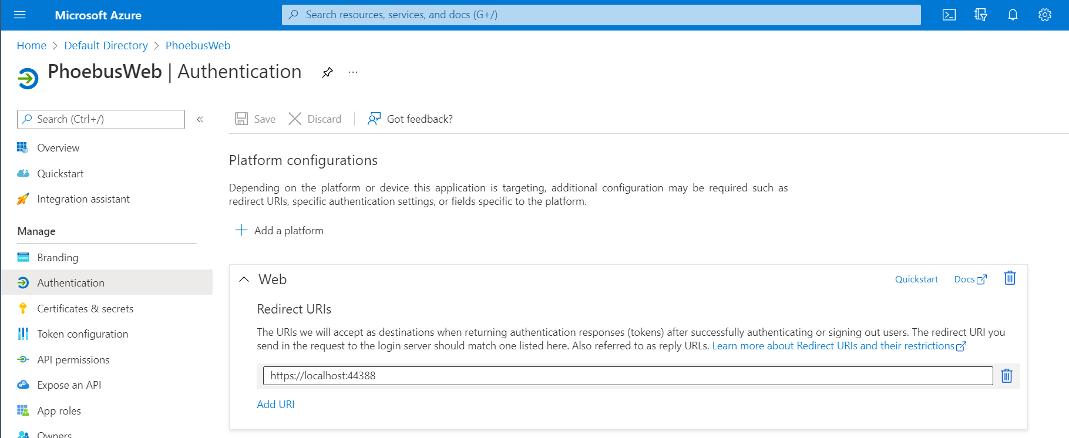This screenshot has height=438, width=1069.
Task: Click the sidebar Search (Ctrl+/) field
Action: coord(101,119)
